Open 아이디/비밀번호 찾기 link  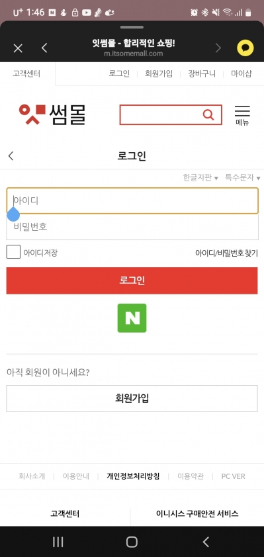coord(226,253)
